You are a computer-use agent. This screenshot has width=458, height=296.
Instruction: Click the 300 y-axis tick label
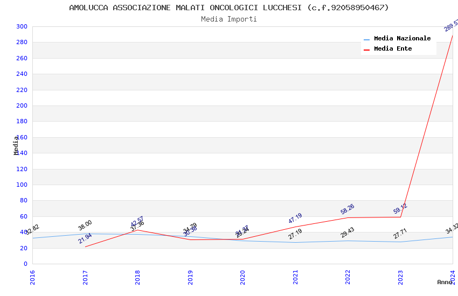22,26
